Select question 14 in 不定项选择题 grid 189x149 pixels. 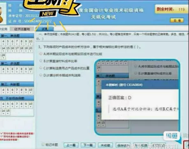3,112
